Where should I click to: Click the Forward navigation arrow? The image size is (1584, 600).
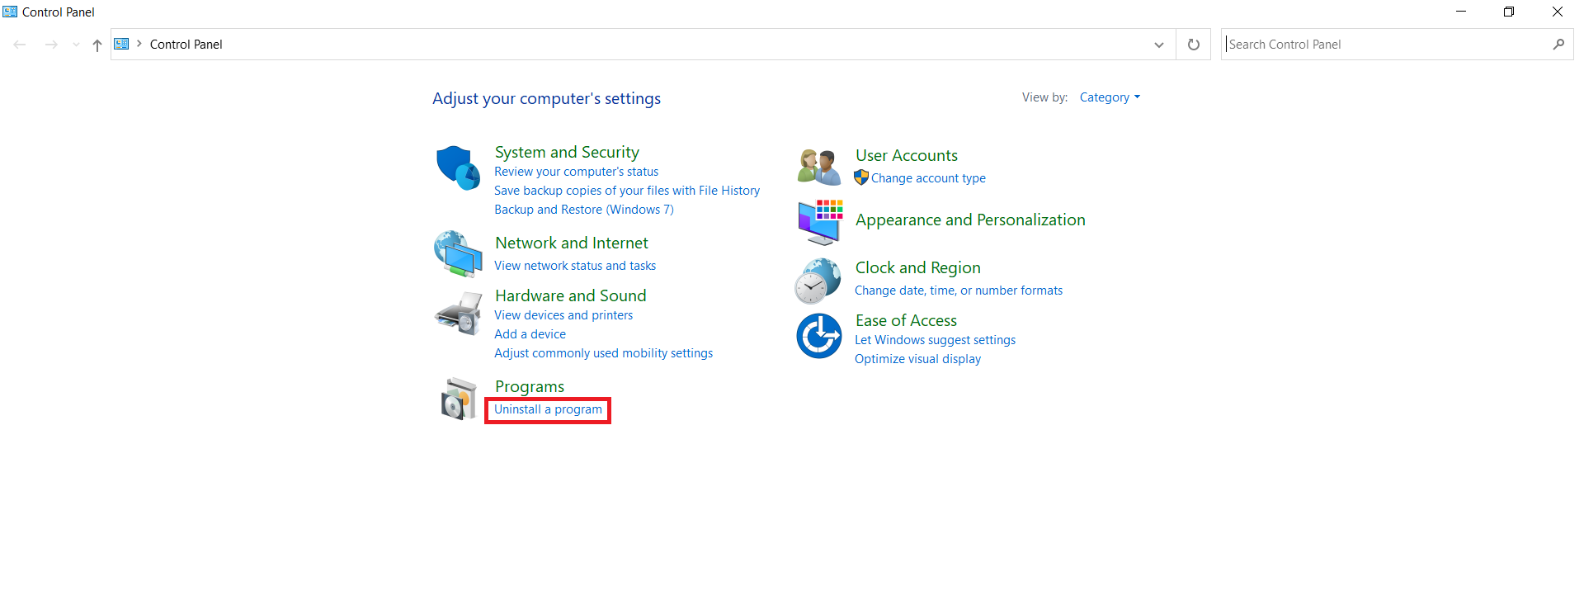tap(51, 45)
